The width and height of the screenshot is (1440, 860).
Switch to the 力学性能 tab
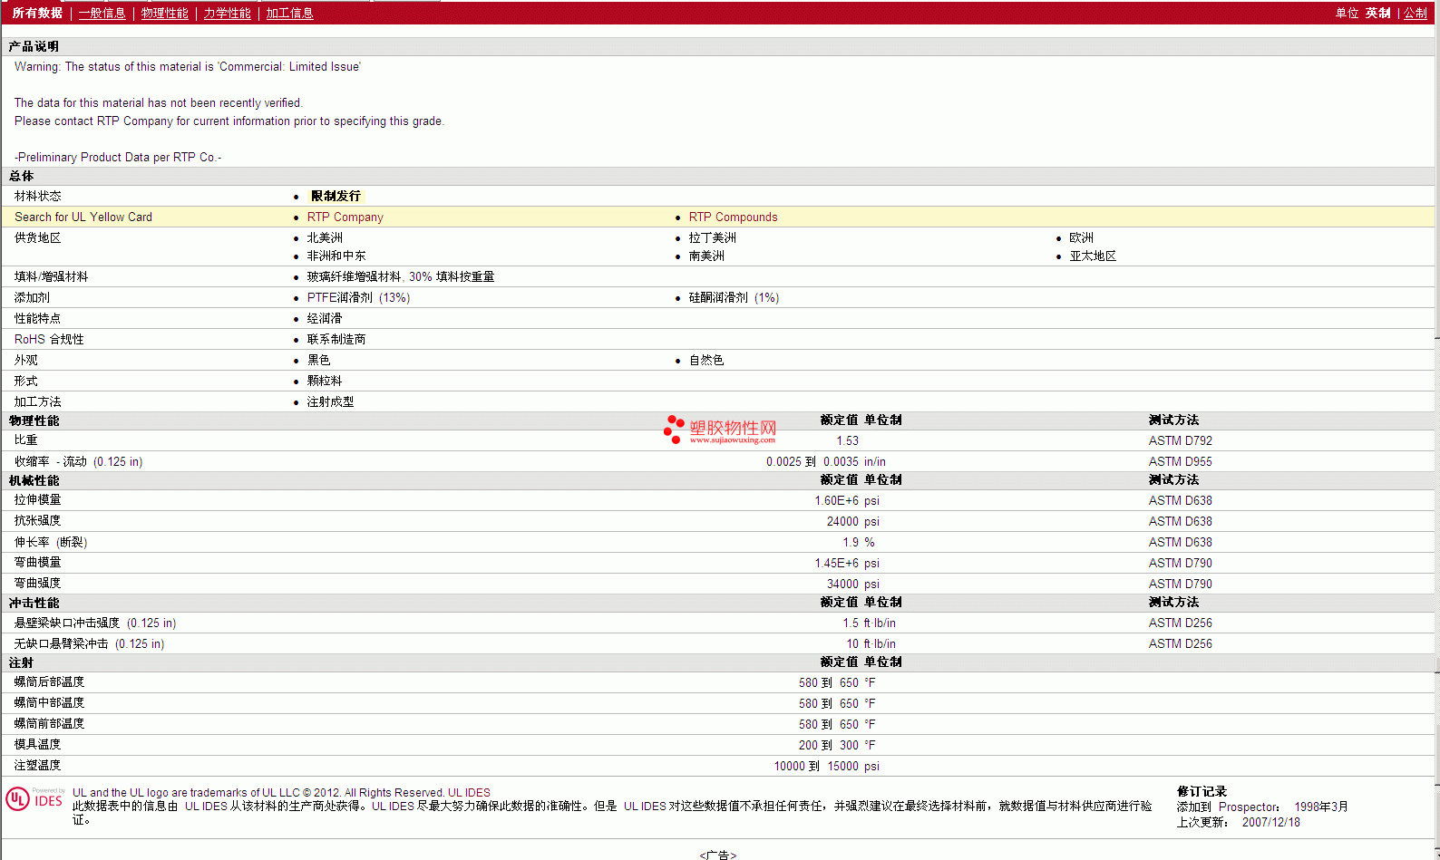tap(227, 13)
